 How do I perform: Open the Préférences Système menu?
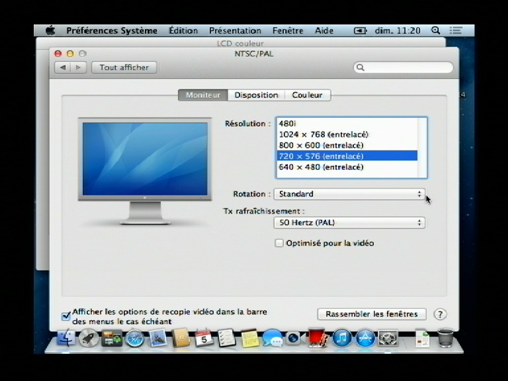[x=112, y=31]
